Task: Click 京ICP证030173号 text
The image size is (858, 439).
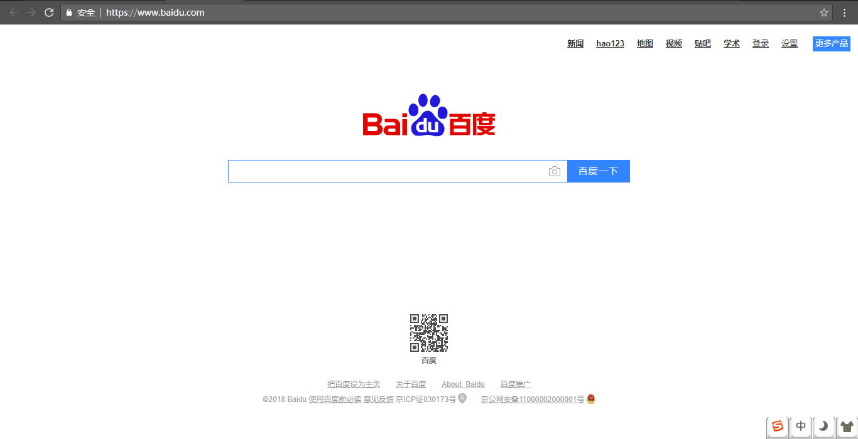Action: [x=426, y=399]
